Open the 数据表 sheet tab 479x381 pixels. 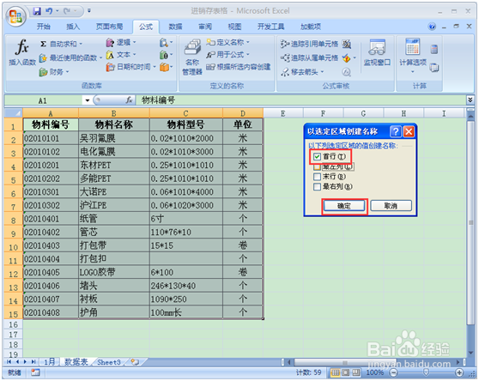[x=76, y=362]
